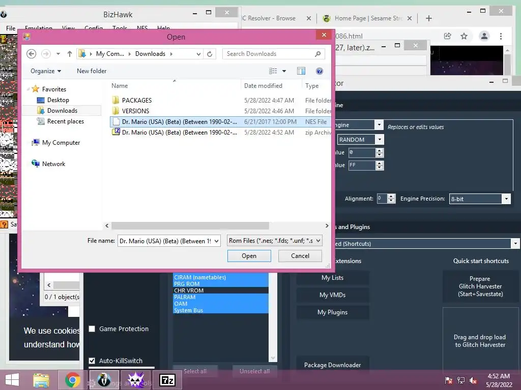Click the Open button
Viewport: 521px width, 390px height.
[x=249, y=256]
